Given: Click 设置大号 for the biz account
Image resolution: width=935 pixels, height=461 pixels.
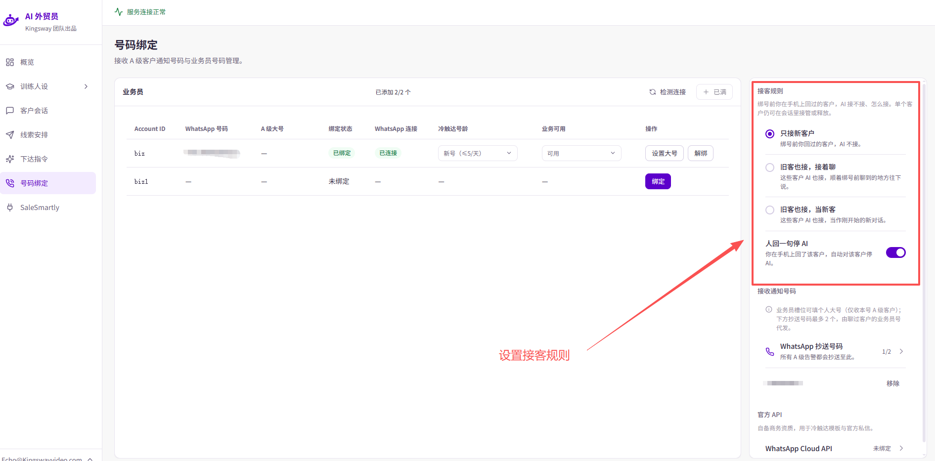Looking at the screenshot, I should [665, 153].
